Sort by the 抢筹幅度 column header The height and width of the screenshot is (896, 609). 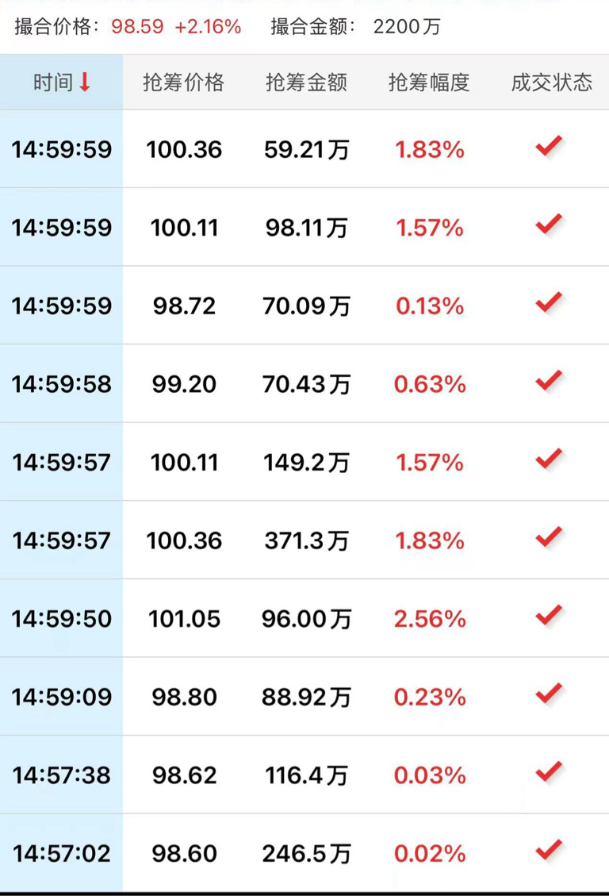click(x=429, y=82)
